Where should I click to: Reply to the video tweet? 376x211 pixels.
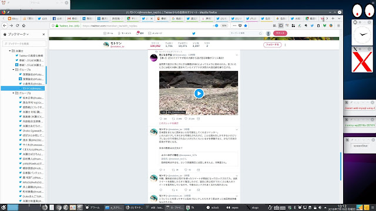click(x=160, y=118)
